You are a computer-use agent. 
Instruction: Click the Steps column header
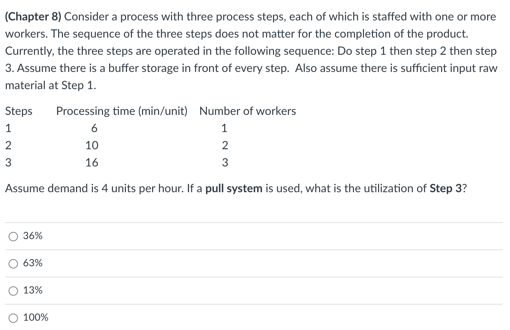pyautogui.click(x=19, y=111)
